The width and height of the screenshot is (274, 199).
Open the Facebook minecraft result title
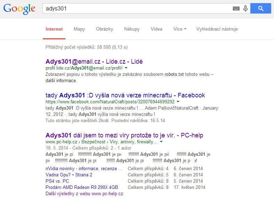[x=125, y=95]
